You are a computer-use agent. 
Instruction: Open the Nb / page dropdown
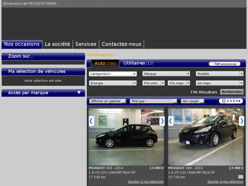193,101
